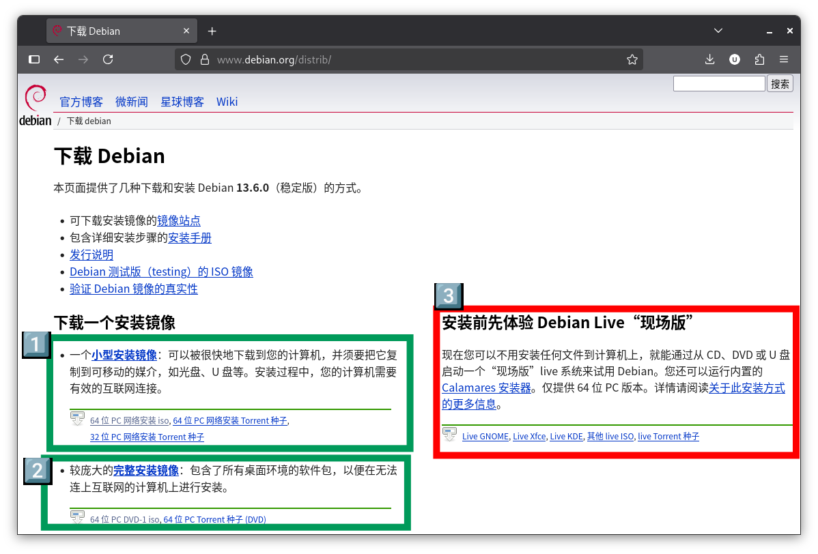Reload the page with refresh icon

(108, 59)
